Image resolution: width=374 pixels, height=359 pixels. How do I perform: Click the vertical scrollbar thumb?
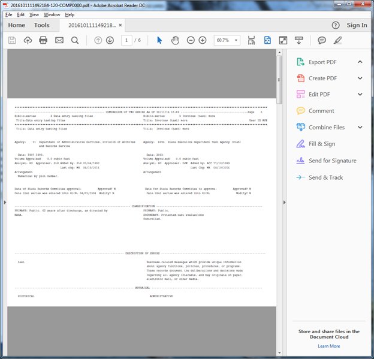[279, 80]
